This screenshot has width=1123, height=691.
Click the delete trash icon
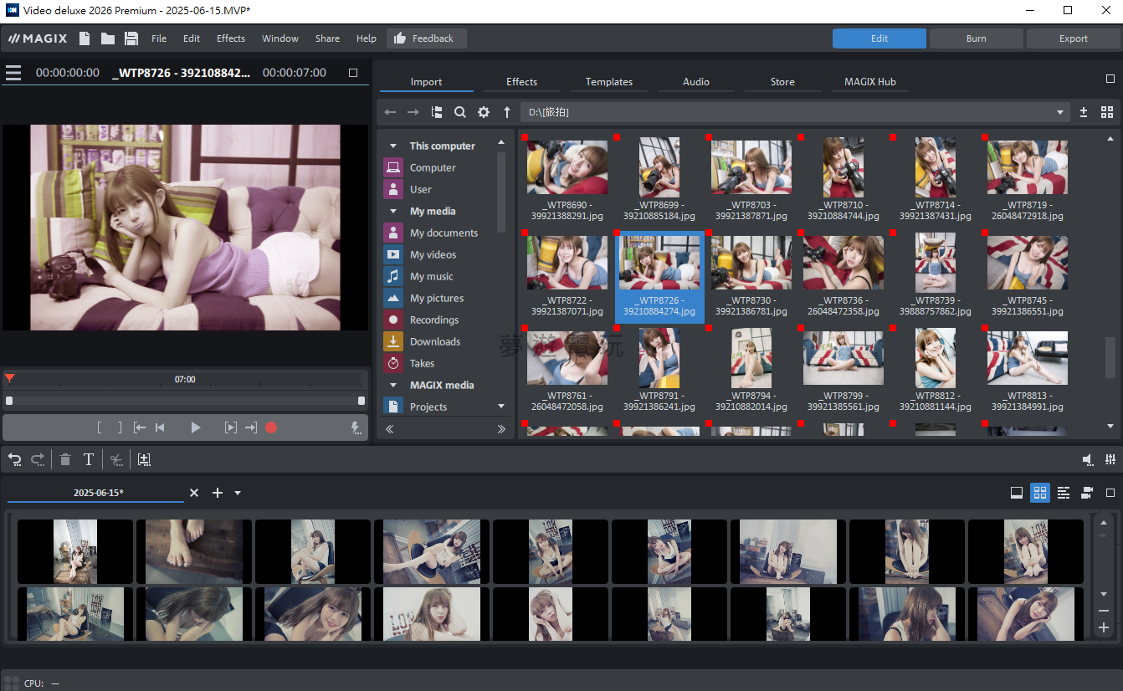click(x=65, y=459)
